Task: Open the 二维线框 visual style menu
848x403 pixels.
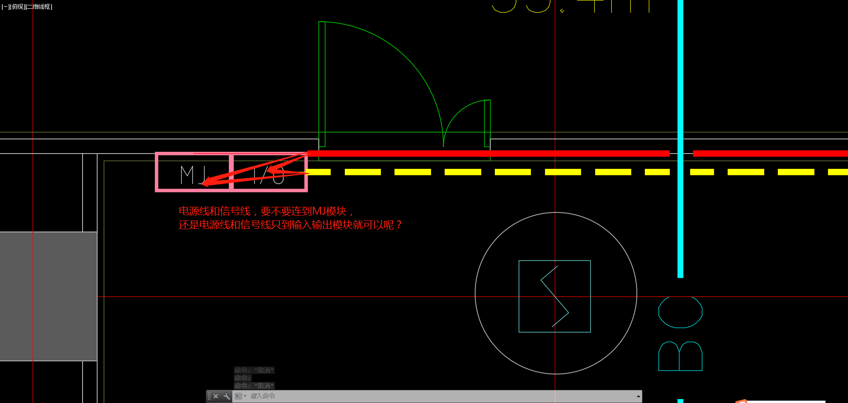Action: 39,7
